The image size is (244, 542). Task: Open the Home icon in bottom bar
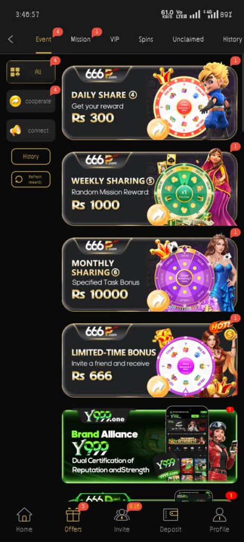point(24,514)
